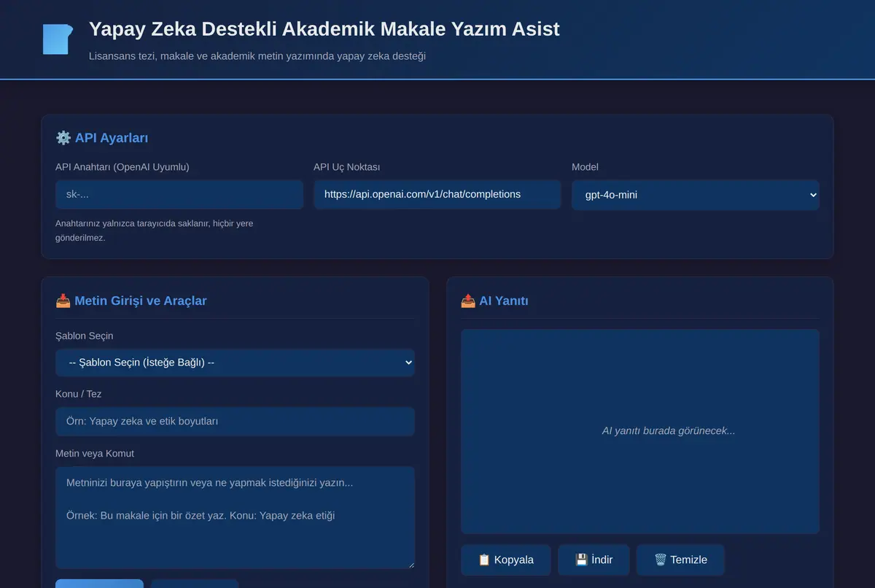Click the Kopyala button
Image resolution: width=875 pixels, height=588 pixels.
[x=505, y=560]
